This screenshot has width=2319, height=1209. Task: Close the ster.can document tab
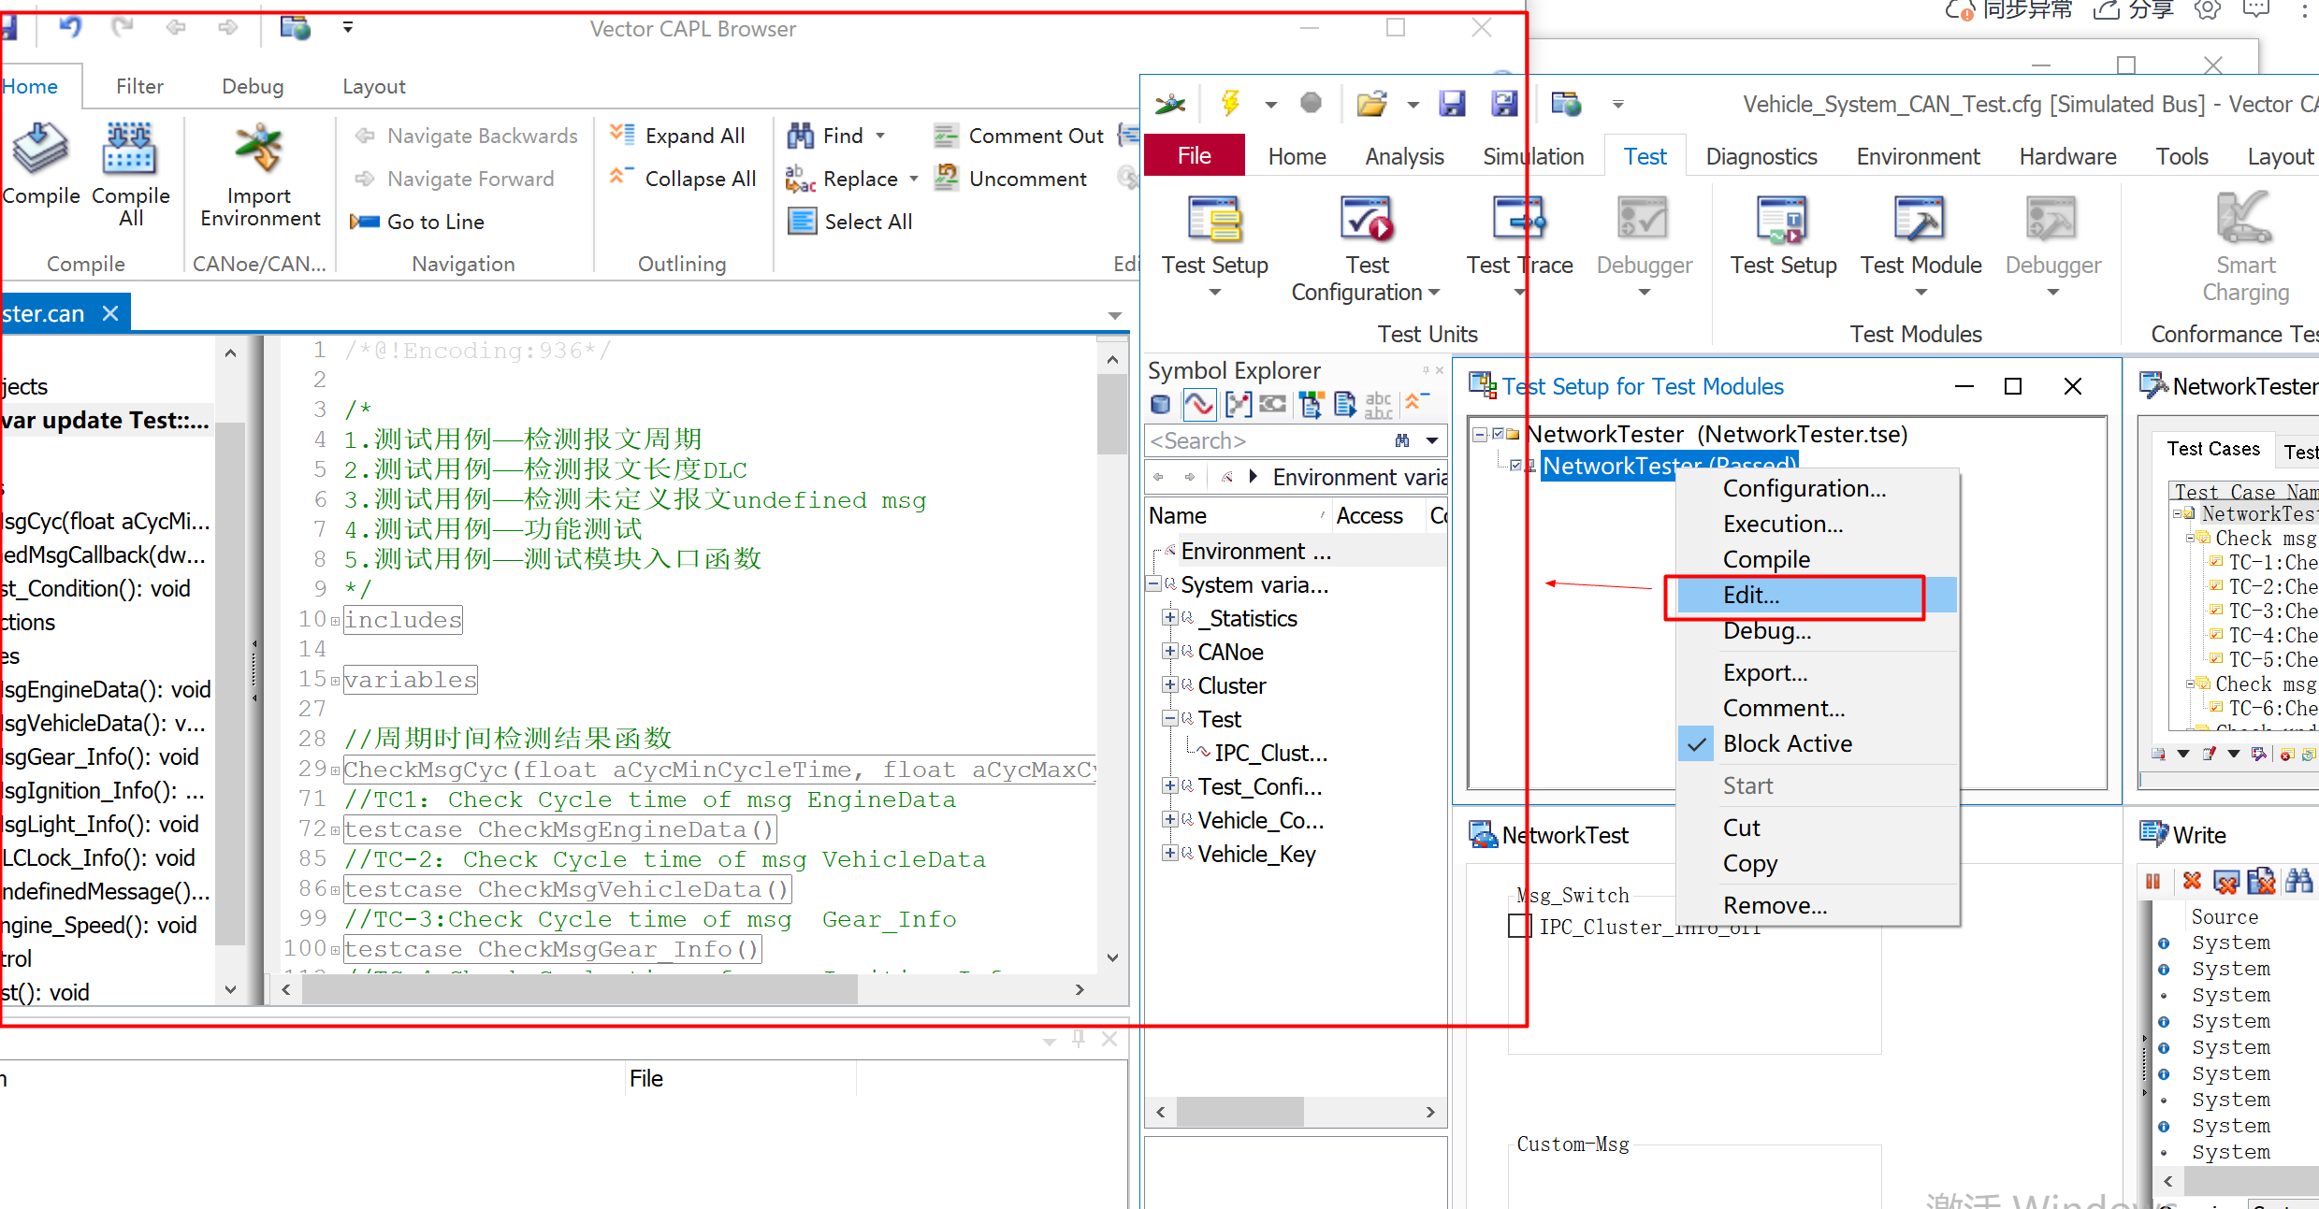(x=110, y=313)
